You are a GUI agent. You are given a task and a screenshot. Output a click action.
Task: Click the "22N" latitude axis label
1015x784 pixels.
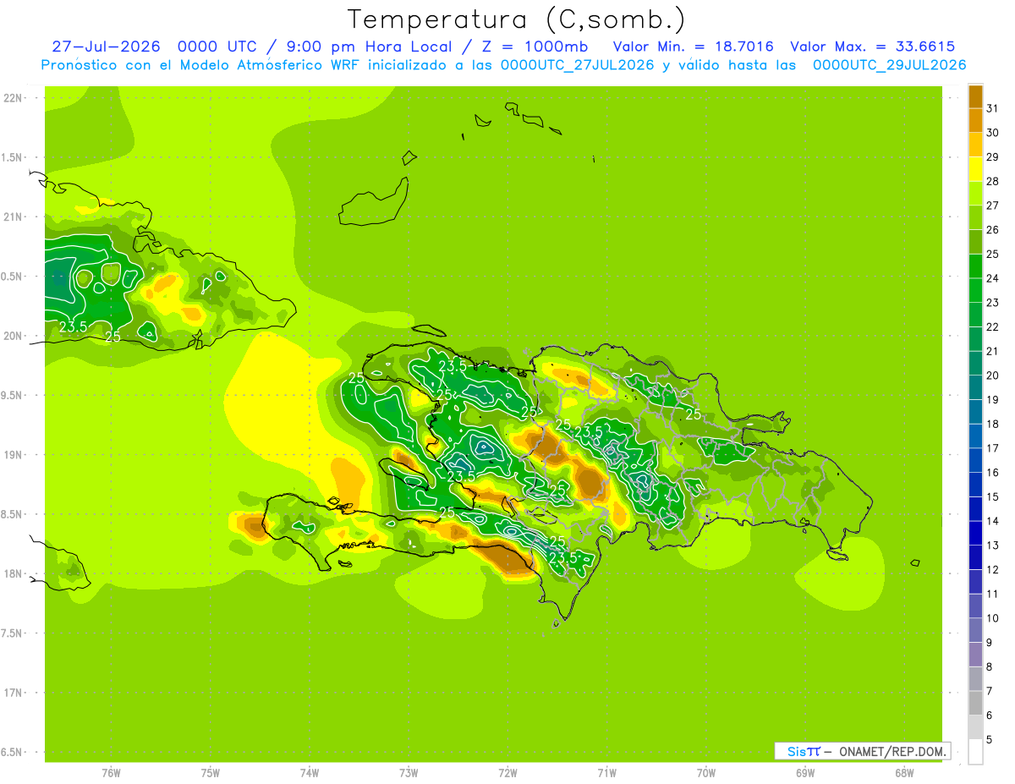click(x=12, y=98)
